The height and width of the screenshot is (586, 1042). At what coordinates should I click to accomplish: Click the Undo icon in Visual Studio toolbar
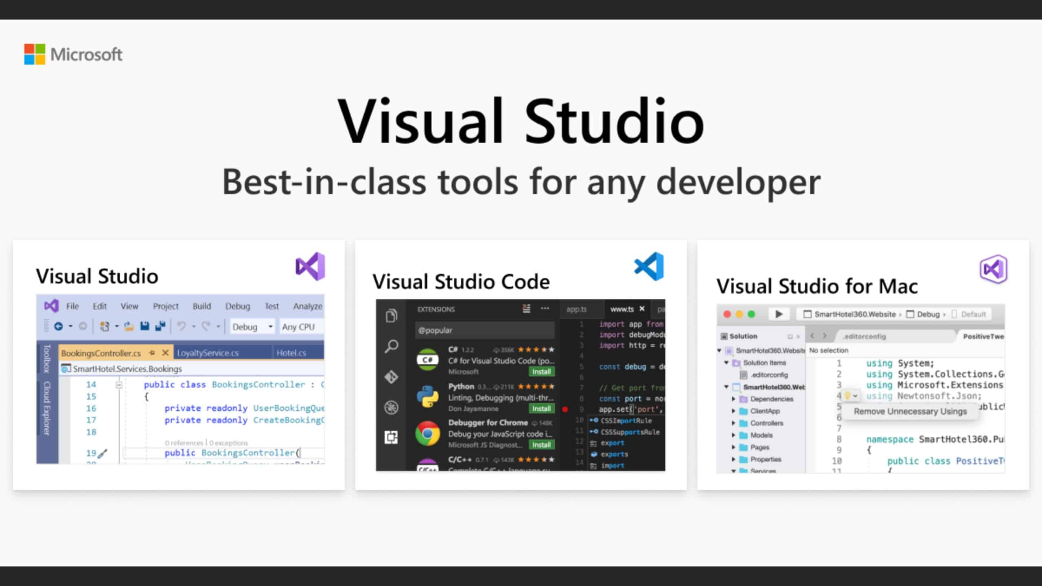(x=182, y=326)
